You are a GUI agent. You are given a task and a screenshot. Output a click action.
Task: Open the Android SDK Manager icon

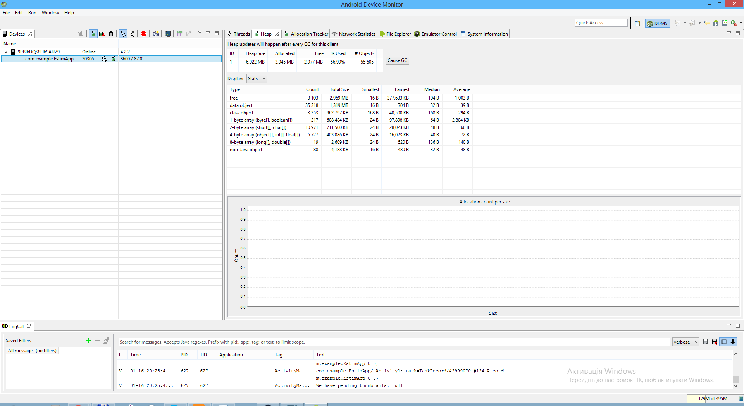(x=716, y=23)
